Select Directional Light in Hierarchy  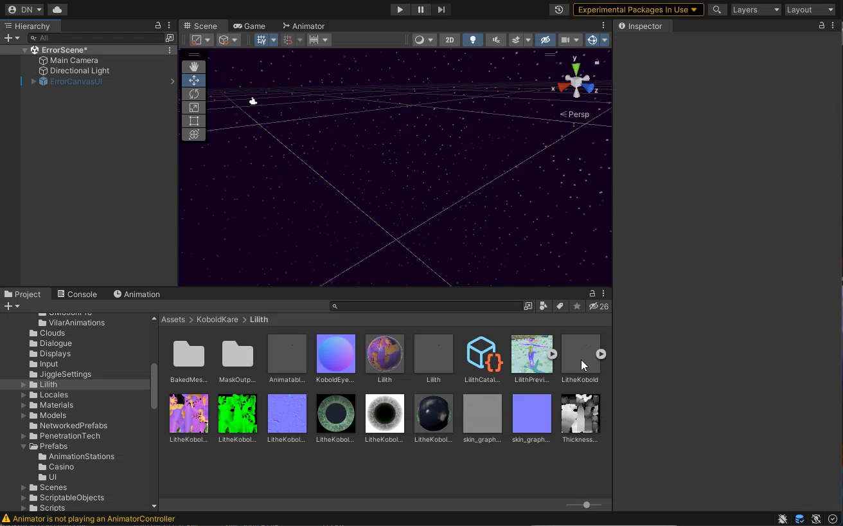(x=80, y=71)
